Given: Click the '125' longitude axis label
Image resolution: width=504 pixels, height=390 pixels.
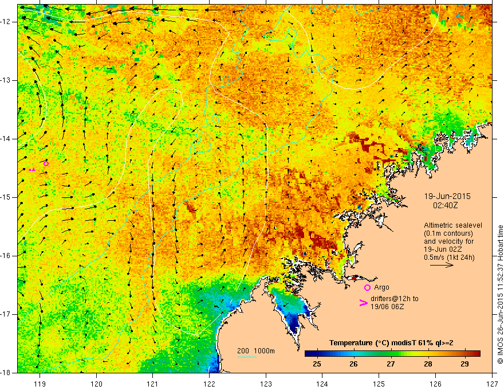Looking at the screenshot, I should (x=379, y=384).
